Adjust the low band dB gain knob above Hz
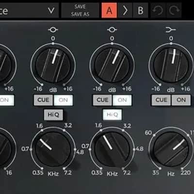 pyautogui.click(x=171, y=65)
